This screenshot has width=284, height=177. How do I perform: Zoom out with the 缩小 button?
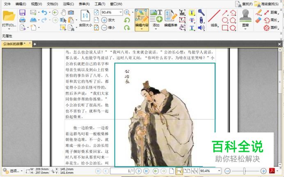coord(108,28)
